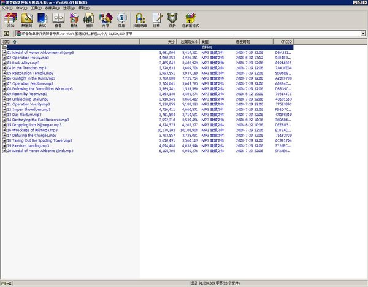Image resolution: width=368 pixels, height=287 pixels.
Task: Click size value 10,178,302
Action: [166, 130]
